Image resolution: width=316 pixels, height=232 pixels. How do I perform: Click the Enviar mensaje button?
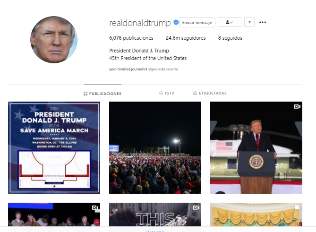(197, 22)
